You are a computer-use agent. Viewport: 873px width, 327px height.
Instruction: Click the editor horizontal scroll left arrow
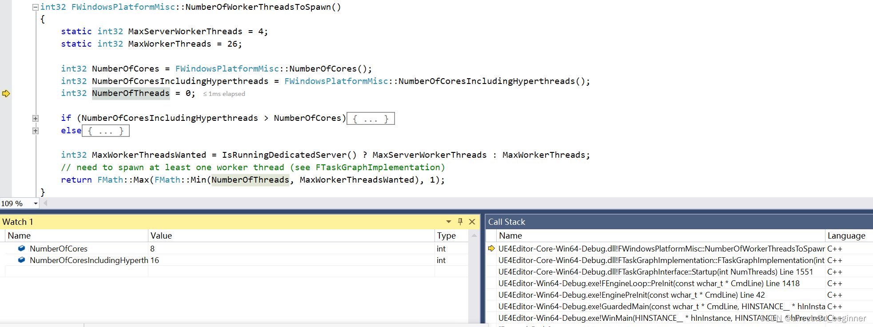coord(45,203)
